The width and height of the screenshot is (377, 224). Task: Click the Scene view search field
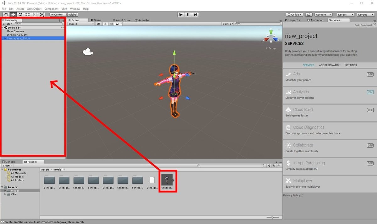click(258, 24)
